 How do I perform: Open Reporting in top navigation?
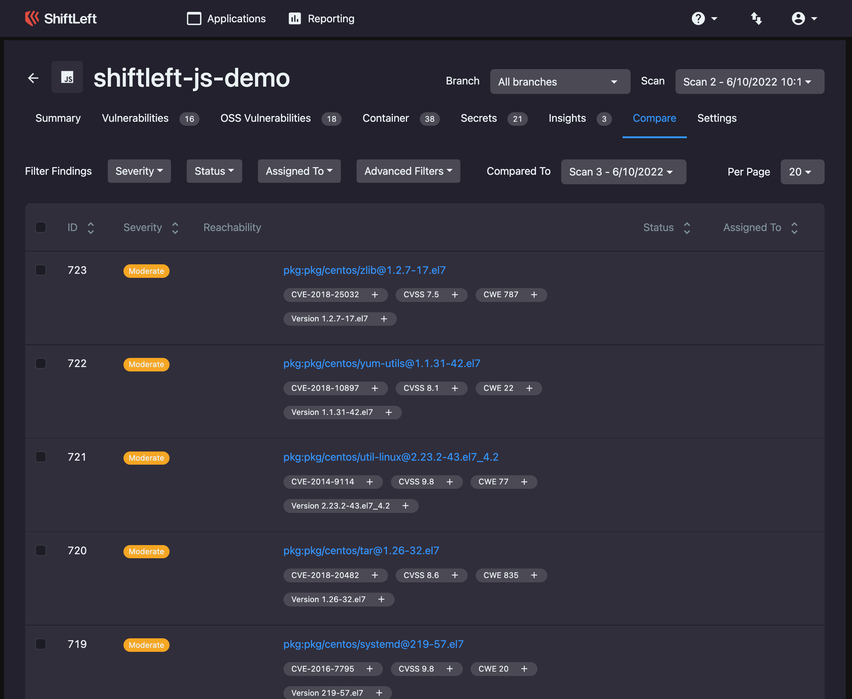click(321, 19)
